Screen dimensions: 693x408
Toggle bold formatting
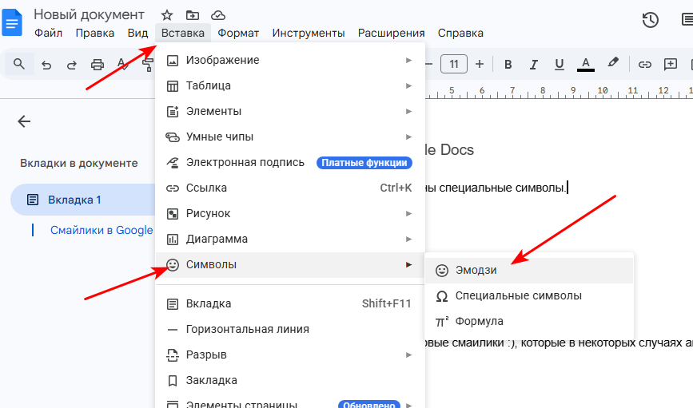pos(508,65)
